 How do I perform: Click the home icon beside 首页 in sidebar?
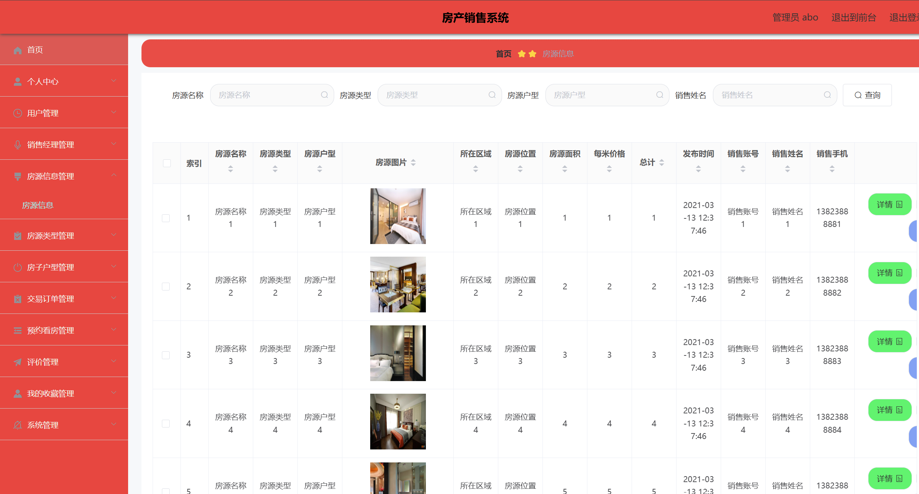pyautogui.click(x=17, y=50)
